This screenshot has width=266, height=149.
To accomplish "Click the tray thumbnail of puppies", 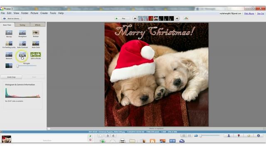I will click(7, 139).
